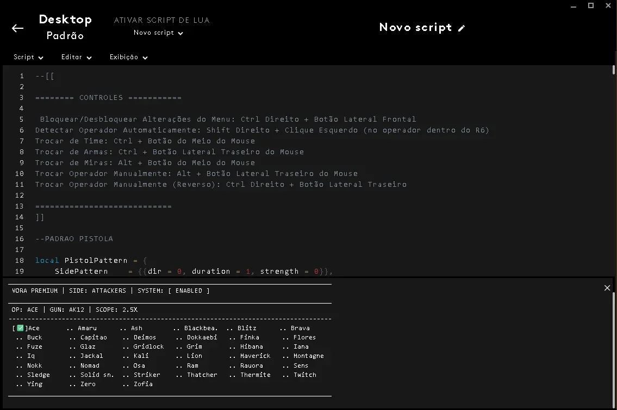Click the Glaz operator entry

click(88, 346)
